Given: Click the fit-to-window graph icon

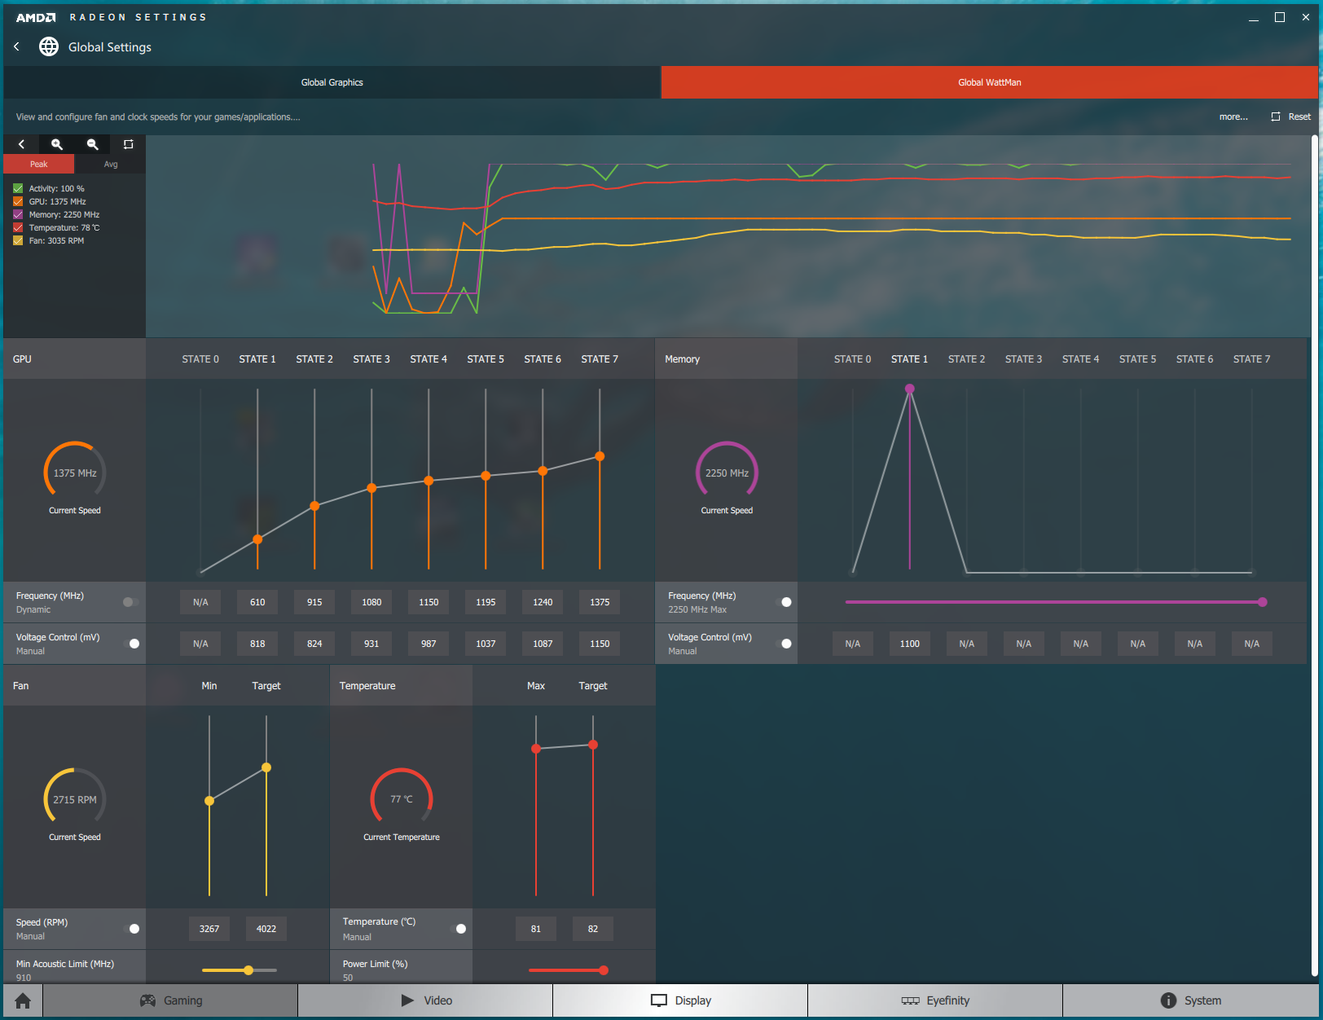Looking at the screenshot, I should [x=128, y=144].
